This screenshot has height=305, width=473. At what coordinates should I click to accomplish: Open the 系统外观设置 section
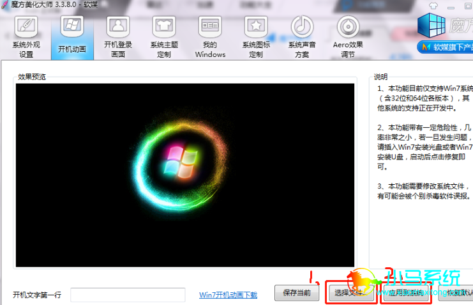coord(26,37)
